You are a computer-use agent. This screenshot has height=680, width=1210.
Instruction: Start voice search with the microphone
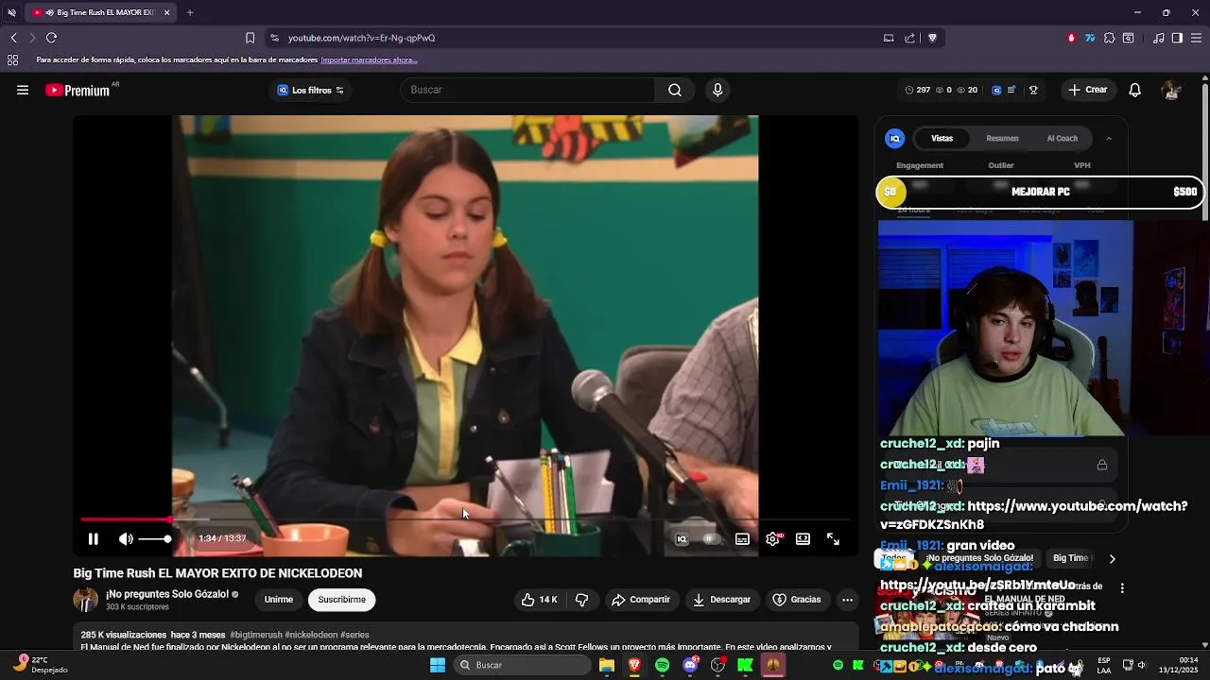click(717, 90)
